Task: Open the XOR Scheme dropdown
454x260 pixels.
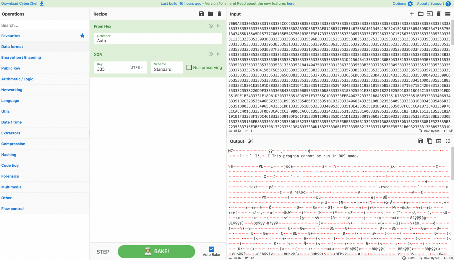Action: coord(167,67)
